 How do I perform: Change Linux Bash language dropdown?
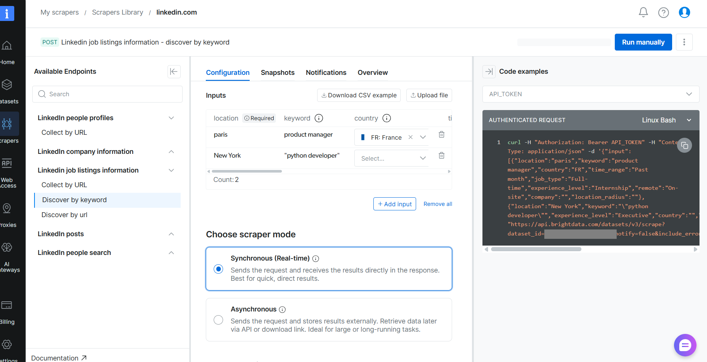click(x=666, y=120)
